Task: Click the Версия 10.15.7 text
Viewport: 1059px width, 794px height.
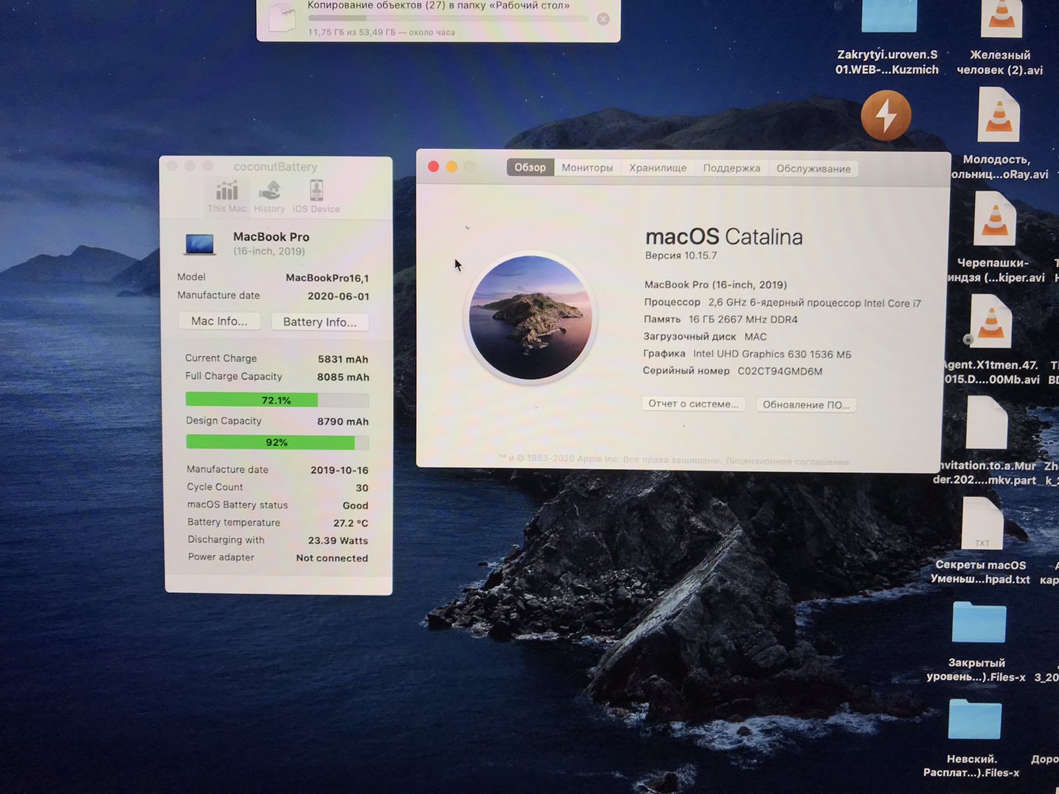Action: click(x=681, y=255)
